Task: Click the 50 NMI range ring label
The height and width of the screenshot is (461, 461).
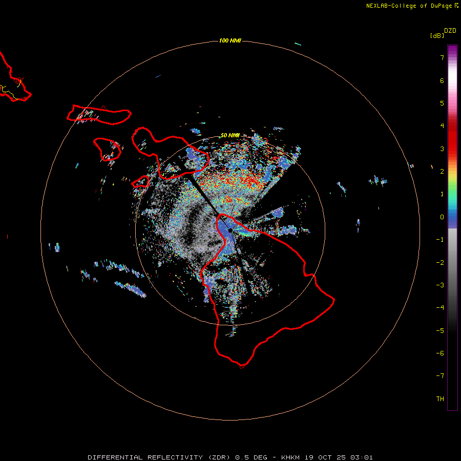Action: (x=230, y=135)
